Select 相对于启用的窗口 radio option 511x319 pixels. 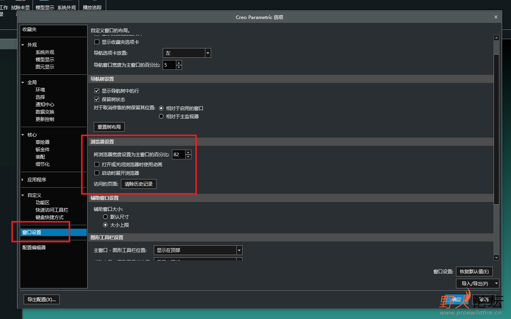click(x=161, y=109)
